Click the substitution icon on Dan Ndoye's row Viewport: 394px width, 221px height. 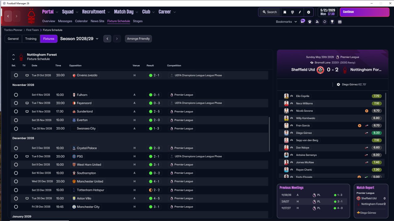coord(367,148)
